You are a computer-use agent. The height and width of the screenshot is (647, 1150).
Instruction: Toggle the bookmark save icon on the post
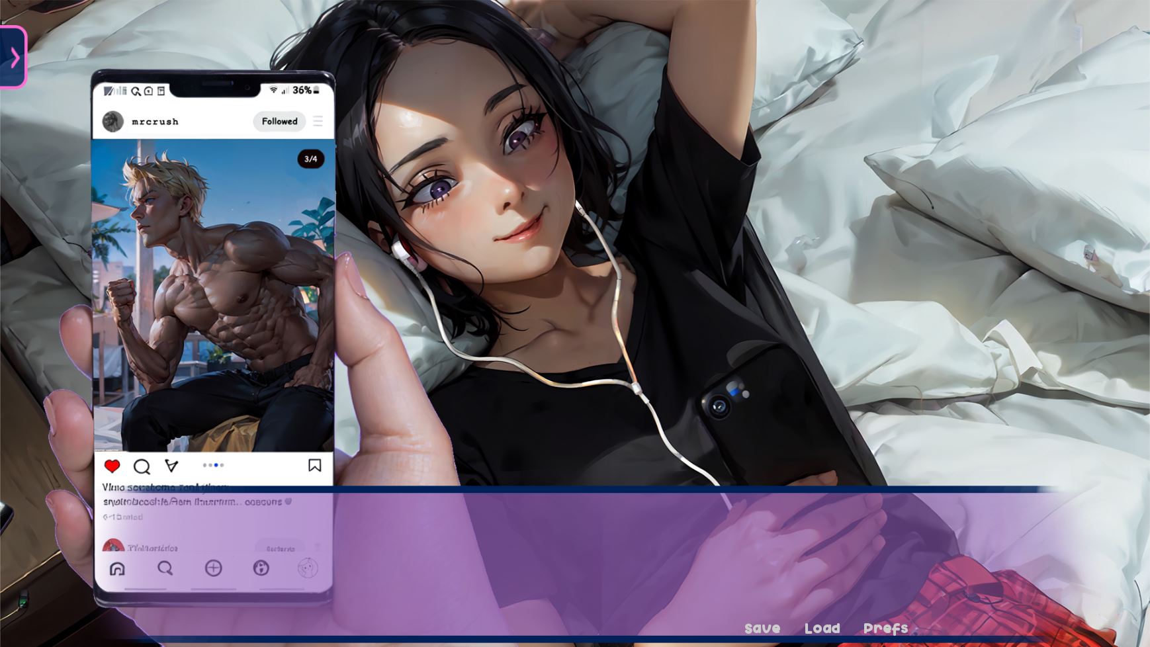click(315, 466)
